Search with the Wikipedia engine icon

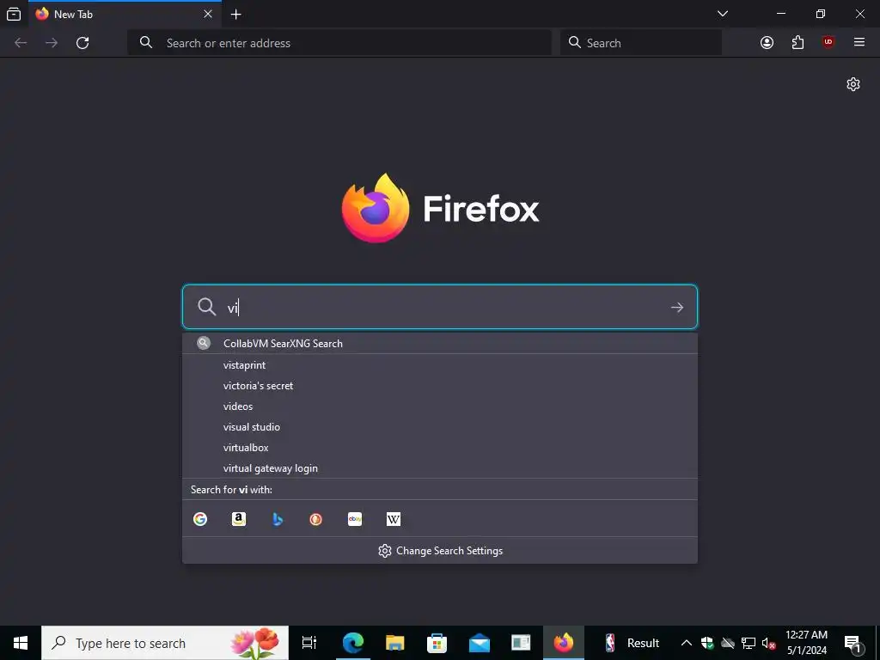394,519
